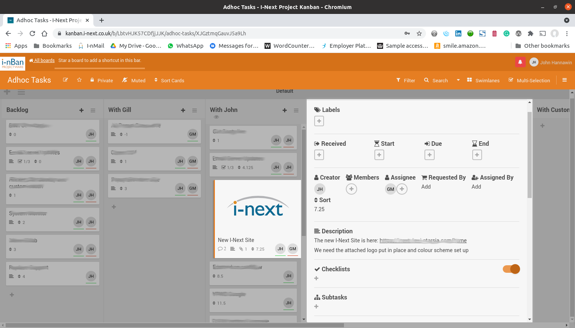Select the Adhoc Tasks browser tab

(x=49, y=20)
